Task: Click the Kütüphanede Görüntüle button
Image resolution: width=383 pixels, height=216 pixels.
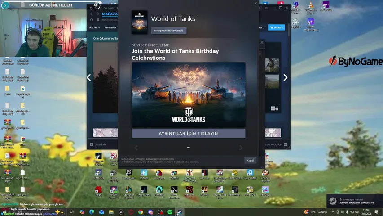Action: 169,31
